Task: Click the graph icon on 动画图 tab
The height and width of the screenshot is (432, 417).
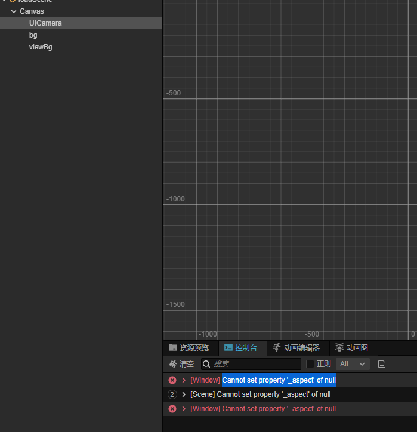Action: (x=339, y=347)
